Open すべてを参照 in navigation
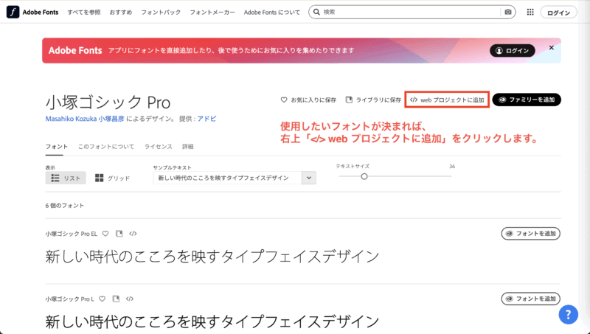590x334 pixels. pyautogui.click(x=84, y=12)
